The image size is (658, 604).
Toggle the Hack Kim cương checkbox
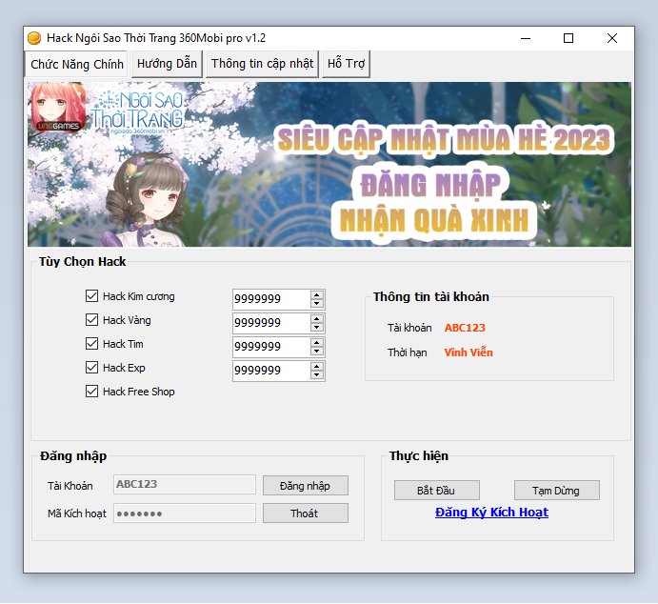(92, 296)
